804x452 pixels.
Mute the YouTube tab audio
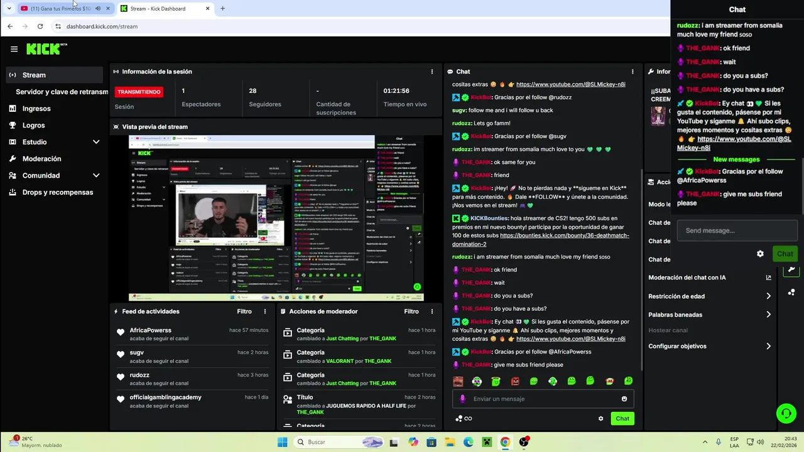97,8
